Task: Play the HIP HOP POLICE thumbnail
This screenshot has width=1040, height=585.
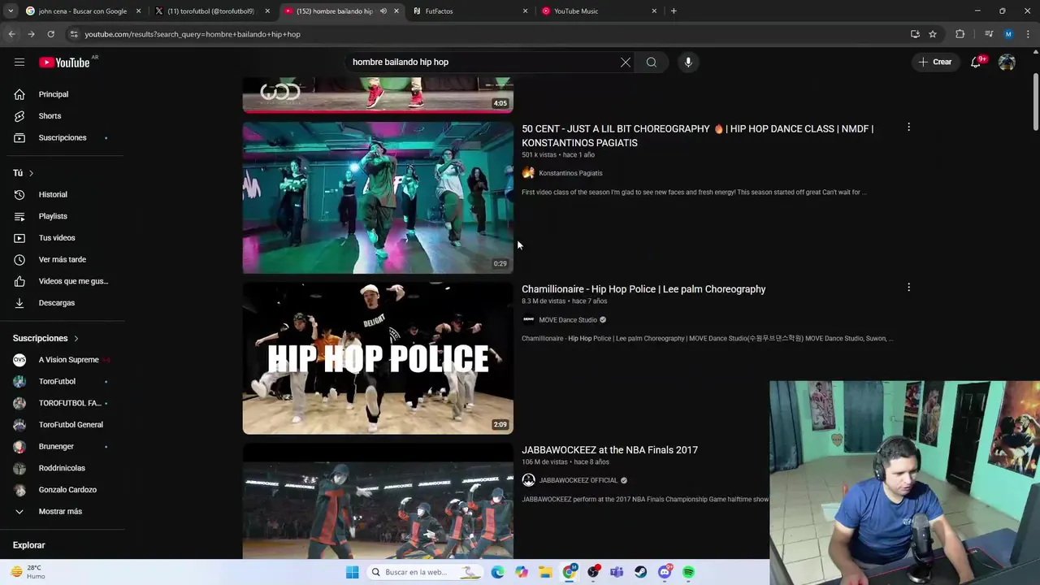Action: tap(378, 358)
